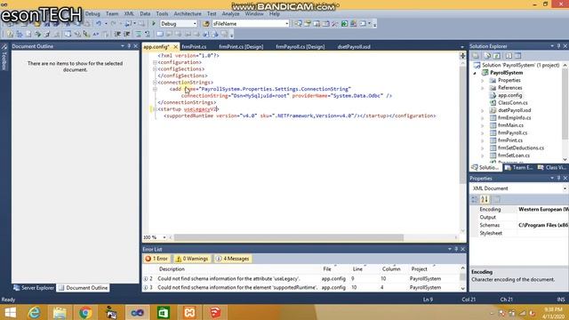Switch to the Server Explorer tab
The width and height of the screenshot is (569, 320).
[34, 288]
